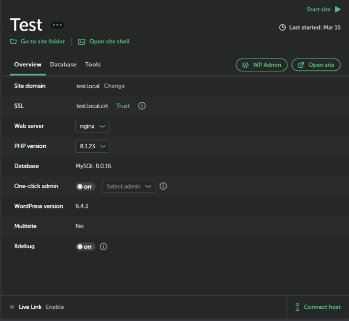Screen dimensions: 349x321
Task: Show SSL info via the info icon
Action: tap(142, 106)
